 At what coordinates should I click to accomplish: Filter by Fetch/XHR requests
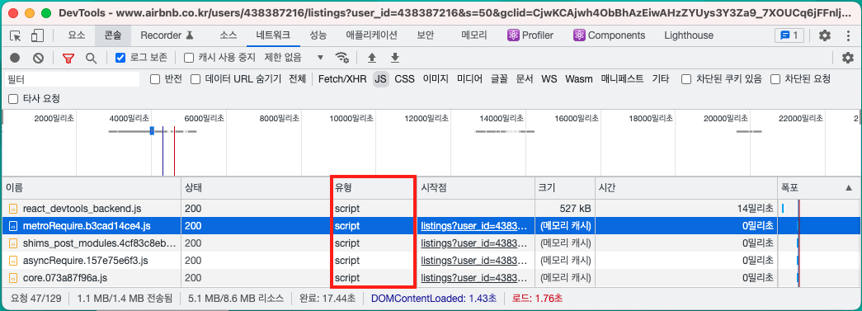(342, 79)
